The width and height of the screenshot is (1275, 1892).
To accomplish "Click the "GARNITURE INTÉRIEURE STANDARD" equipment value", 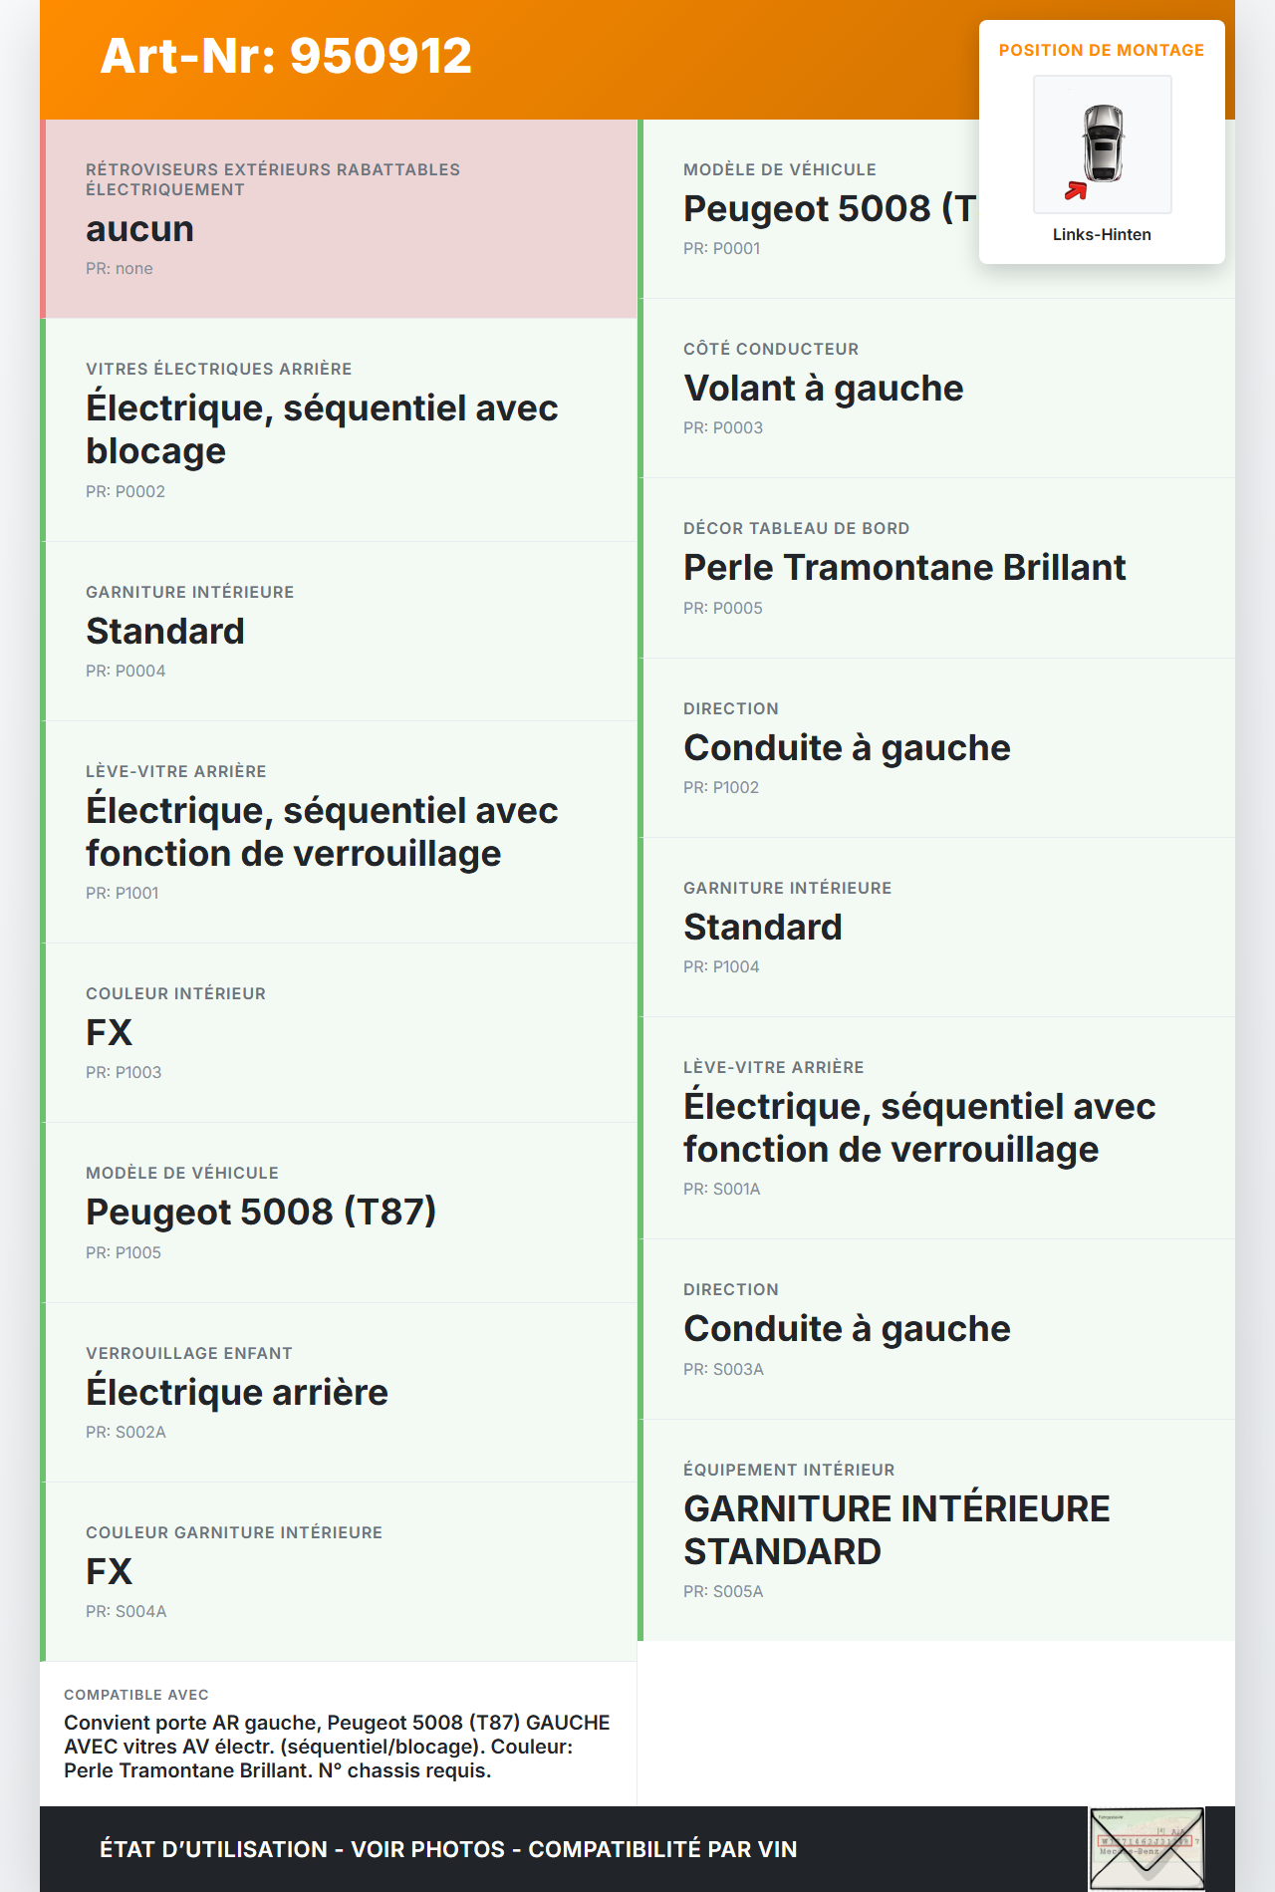I will [896, 1530].
